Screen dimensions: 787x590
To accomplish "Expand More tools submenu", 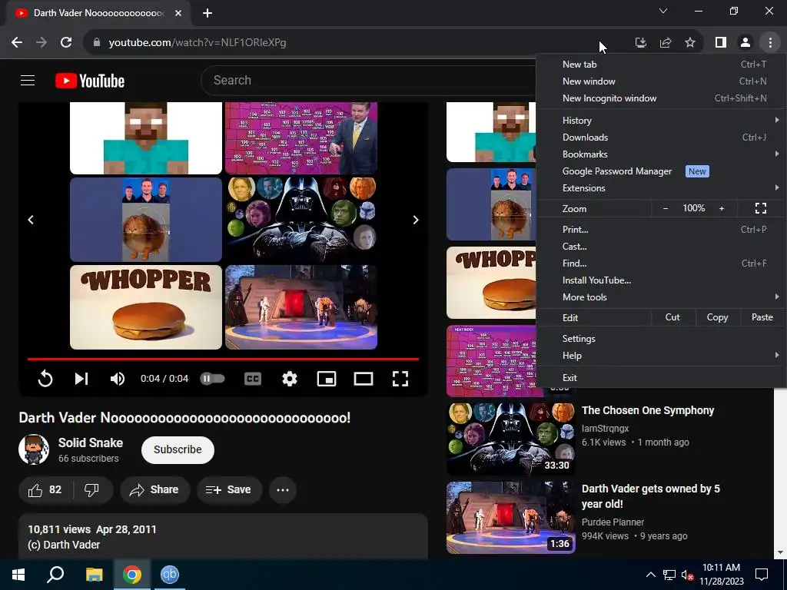I will (x=660, y=297).
